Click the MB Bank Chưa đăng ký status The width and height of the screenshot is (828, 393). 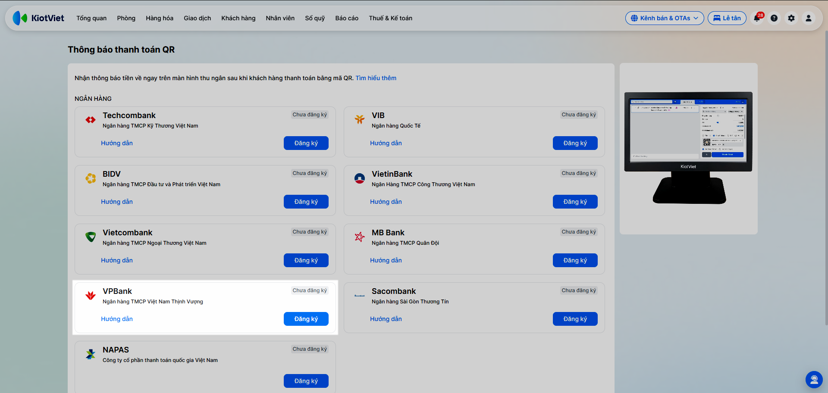pos(579,232)
